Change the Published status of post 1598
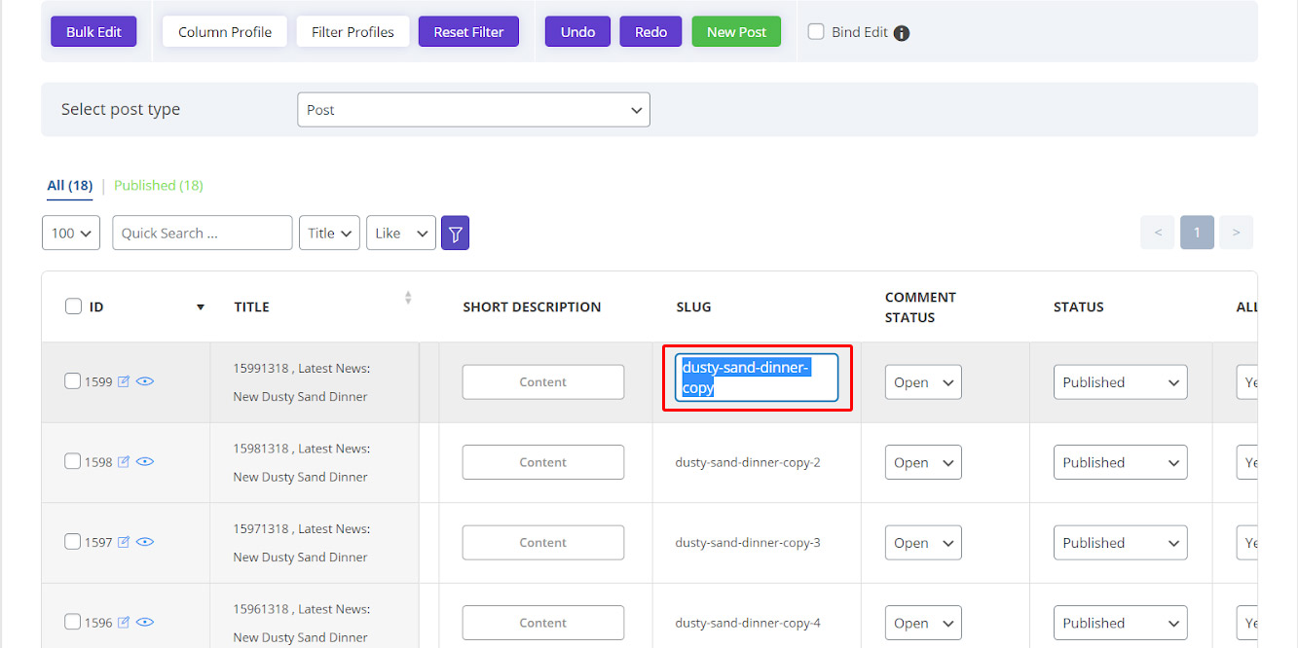This screenshot has height=648, width=1298. (x=1121, y=462)
